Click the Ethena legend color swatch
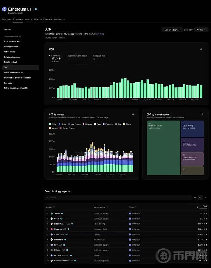The height and width of the screenshot is (268, 211). click(x=124, y=124)
